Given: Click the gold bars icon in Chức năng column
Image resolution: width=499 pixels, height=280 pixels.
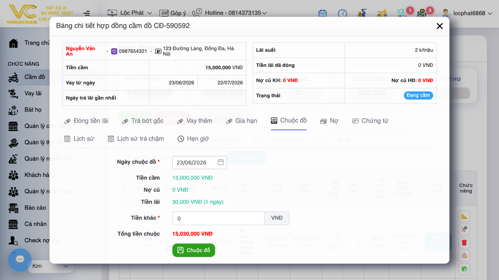Looking at the screenshot, I should tap(464, 216).
